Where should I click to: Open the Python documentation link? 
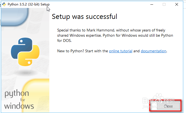(x=153, y=51)
